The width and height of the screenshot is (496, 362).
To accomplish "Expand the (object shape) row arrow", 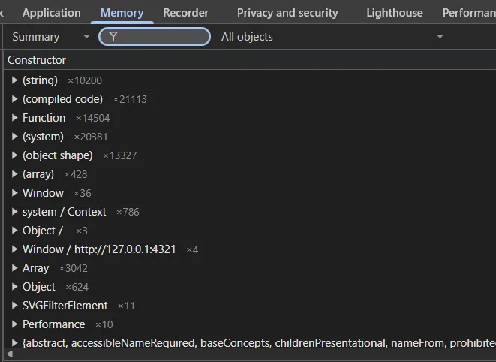I will point(14,155).
